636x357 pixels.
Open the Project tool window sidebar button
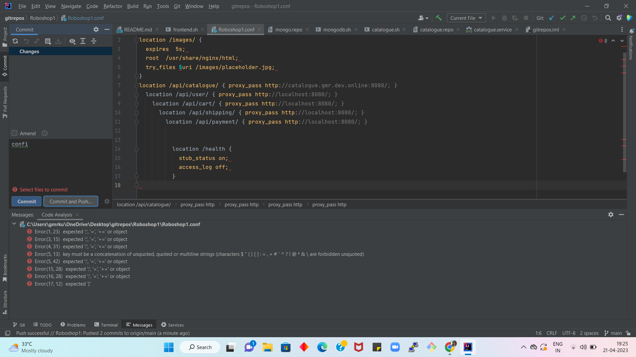pyautogui.click(x=5, y=36)
